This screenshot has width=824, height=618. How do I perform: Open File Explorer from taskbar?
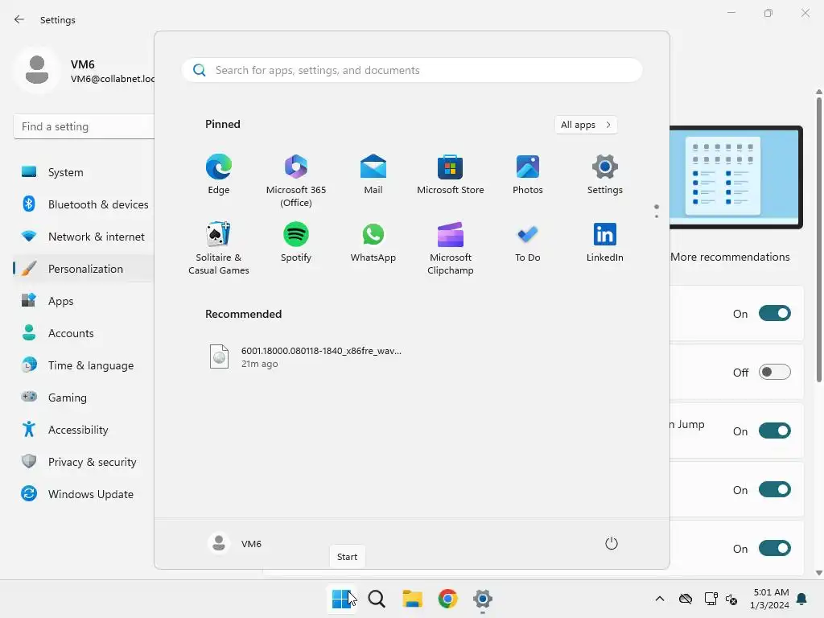click(x=413, y=599)
